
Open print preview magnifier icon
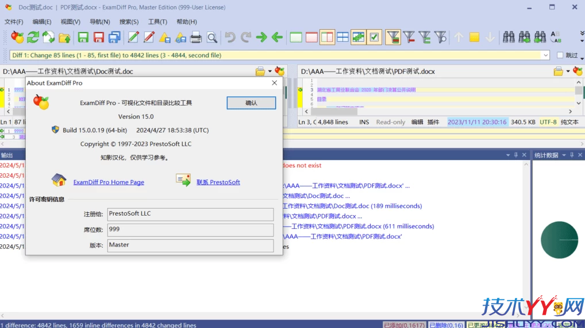click(212, 37)
